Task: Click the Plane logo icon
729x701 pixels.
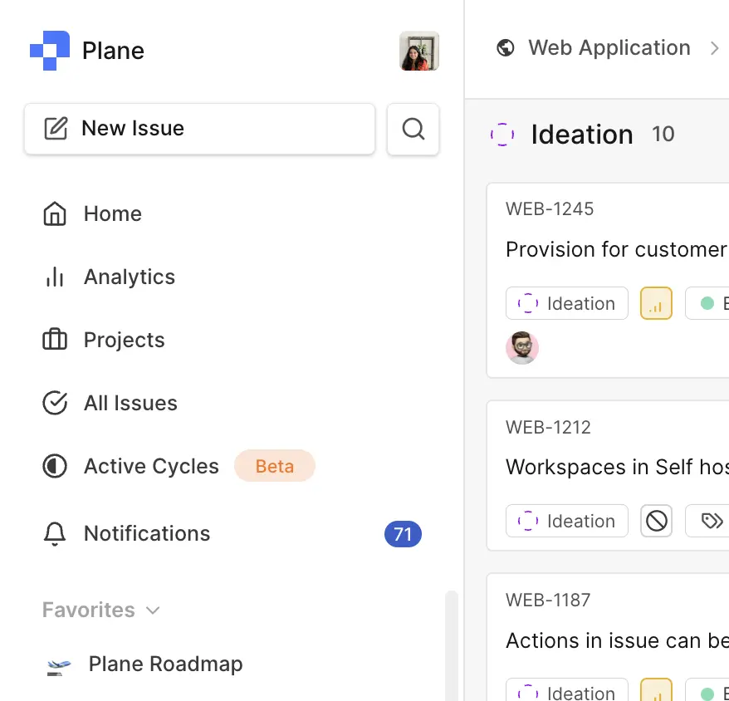Action: [x=49, y=51]
